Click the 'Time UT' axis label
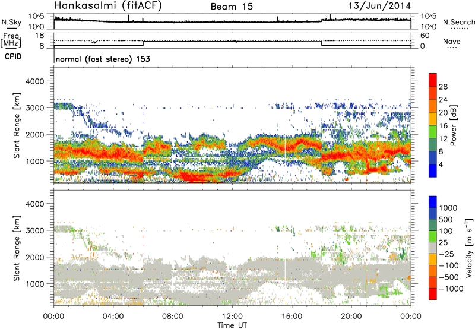The image size is (475, 329). (232, 325)
